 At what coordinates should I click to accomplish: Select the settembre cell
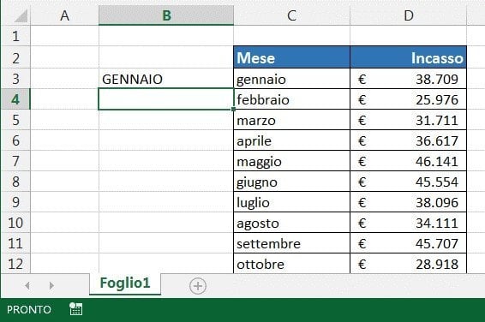pos(291,243)
